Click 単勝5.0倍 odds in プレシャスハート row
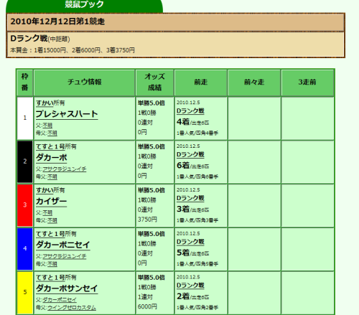 tap(151, 103)
